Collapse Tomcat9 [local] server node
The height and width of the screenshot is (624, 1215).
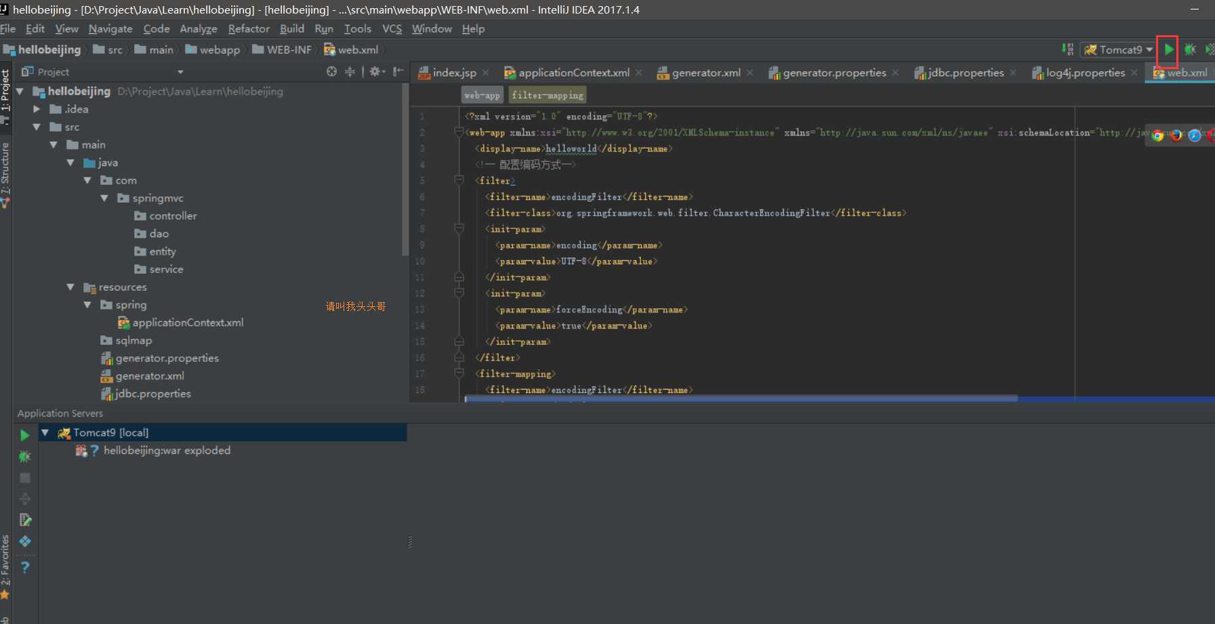click(x=45, y=432)
